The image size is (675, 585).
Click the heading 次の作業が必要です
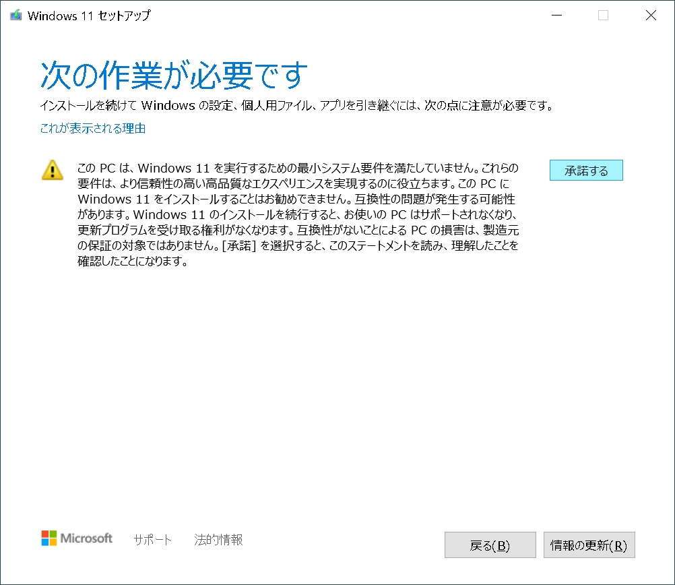[x=174, y=75]
